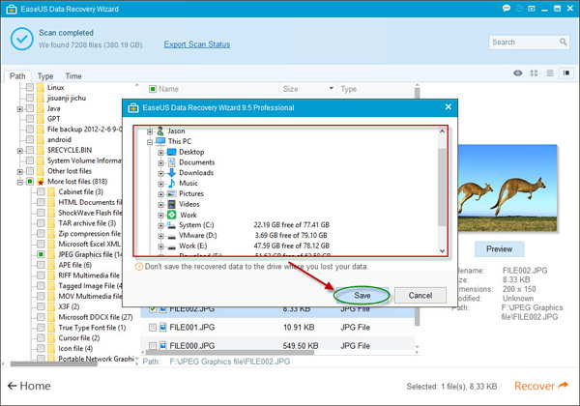Expand the Downloads folder node

coord(160,173)
